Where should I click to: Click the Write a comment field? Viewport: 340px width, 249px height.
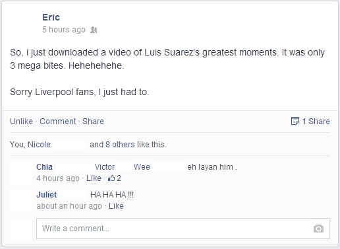pos(183,229)
